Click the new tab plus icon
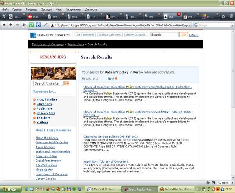This screenshot has width=235, height=193. coord(223,17)
